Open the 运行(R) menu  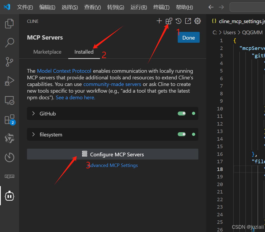pyautogui.click(x=139, y=7)
